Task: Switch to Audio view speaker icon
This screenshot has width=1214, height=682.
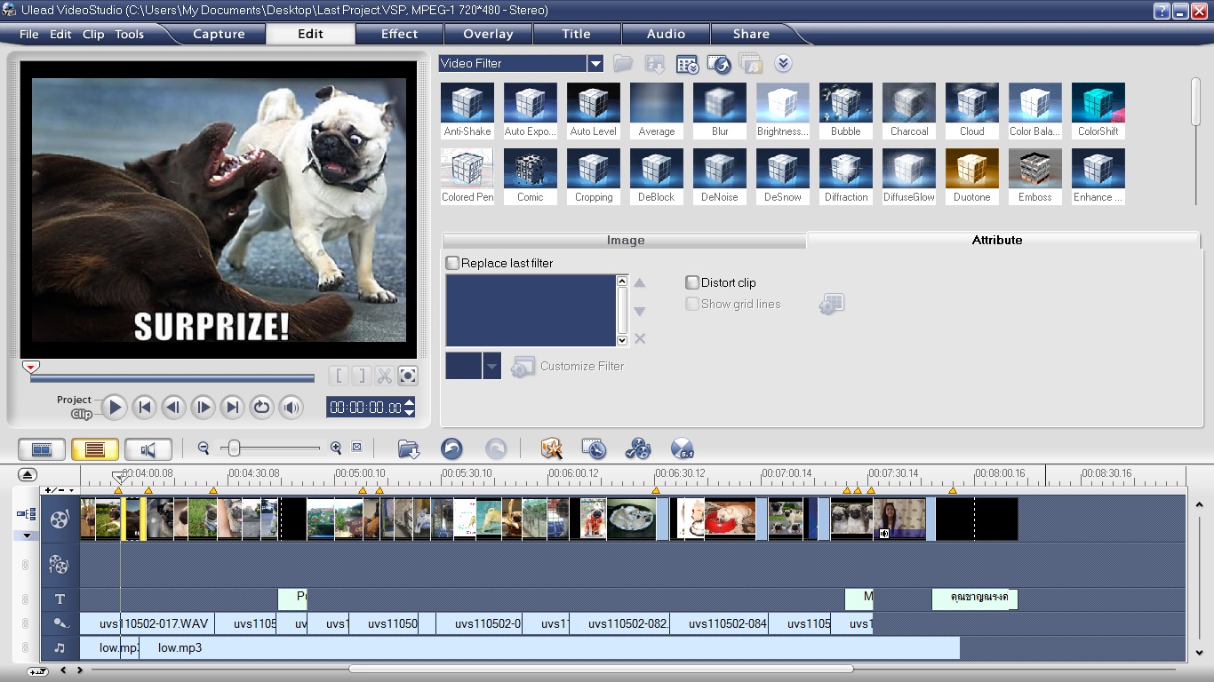Action: 148,449
